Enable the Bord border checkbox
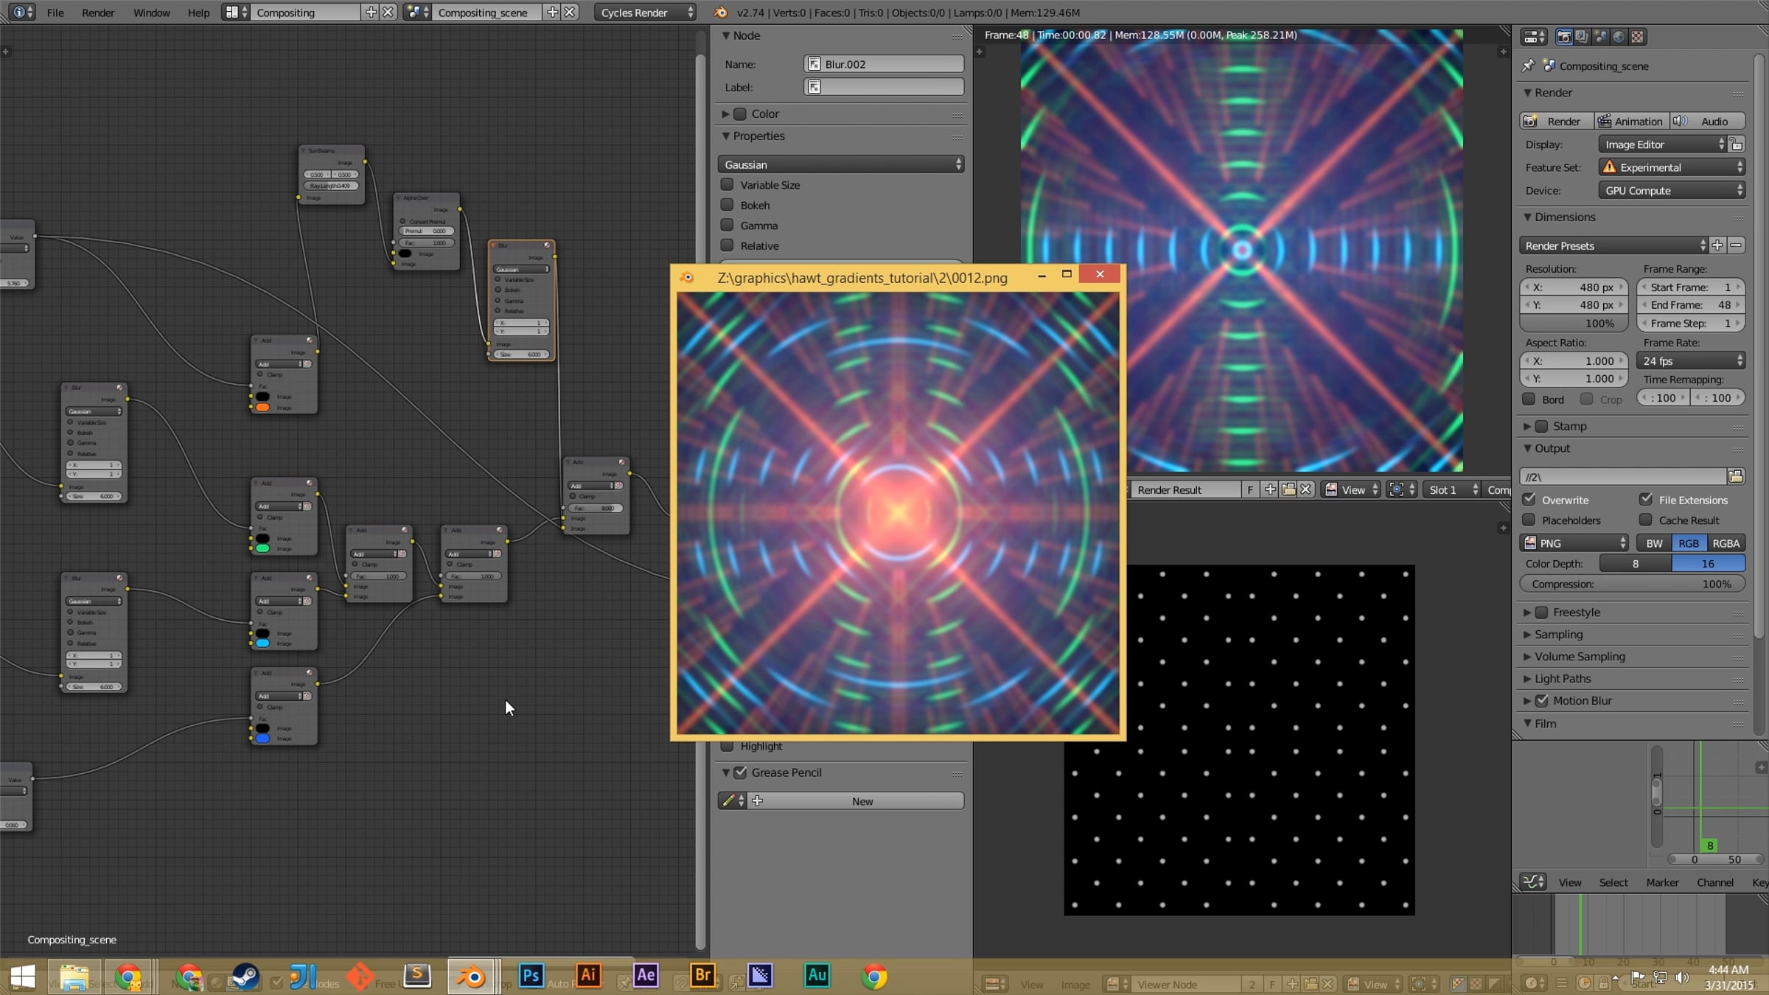 click(x=1529, y=399)
